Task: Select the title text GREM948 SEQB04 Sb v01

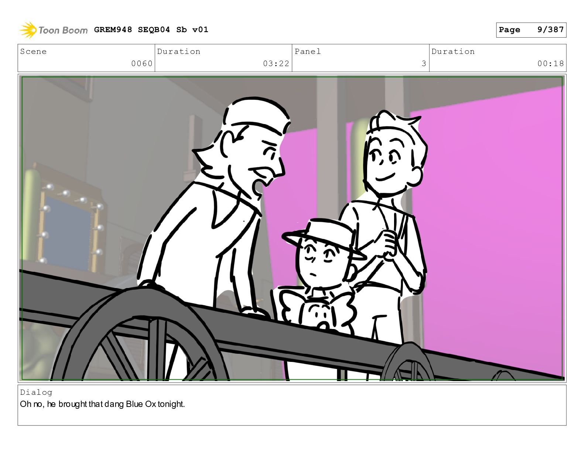Action: [151, 30]
